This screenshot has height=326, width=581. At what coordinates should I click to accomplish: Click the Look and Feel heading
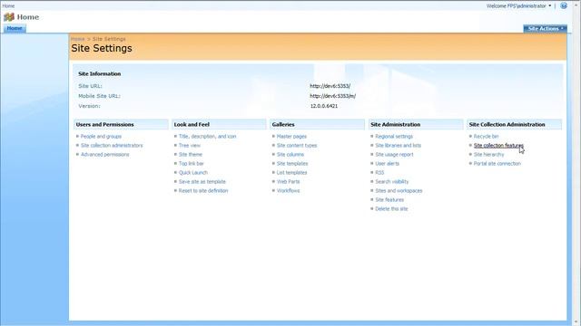click(192, 125)
